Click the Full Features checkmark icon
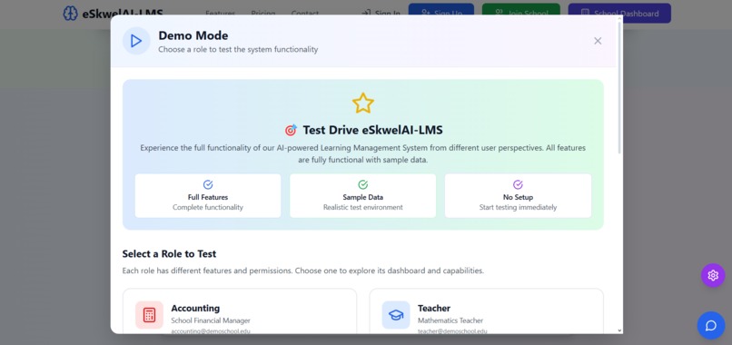This screenshot has height=345, width=732. 208,184
